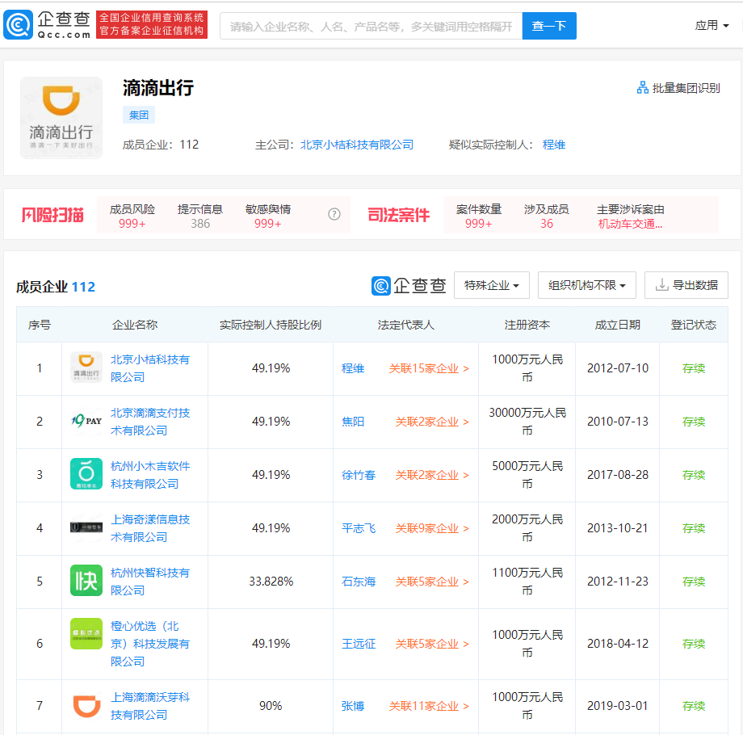Viewport: 743px width, 735px height.
Task: Click the 滴滴出行 logo in row 1
Action: [86, 367]
